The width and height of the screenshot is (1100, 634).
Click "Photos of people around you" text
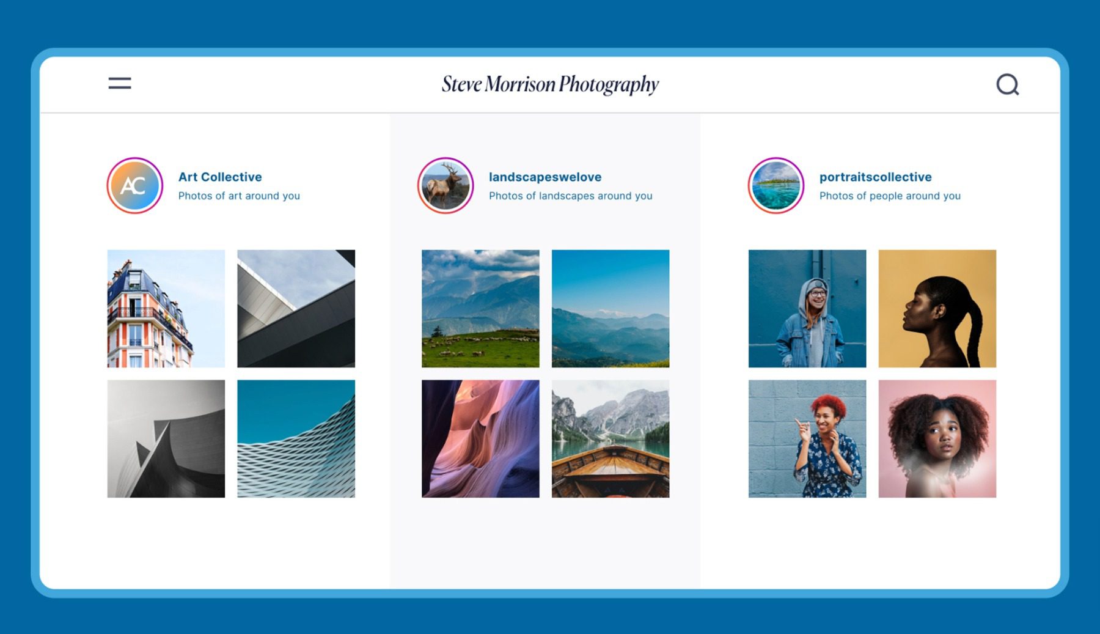[890, 196]
